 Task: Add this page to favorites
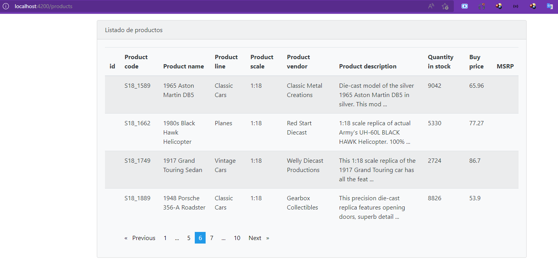click(x=445, y=6)
